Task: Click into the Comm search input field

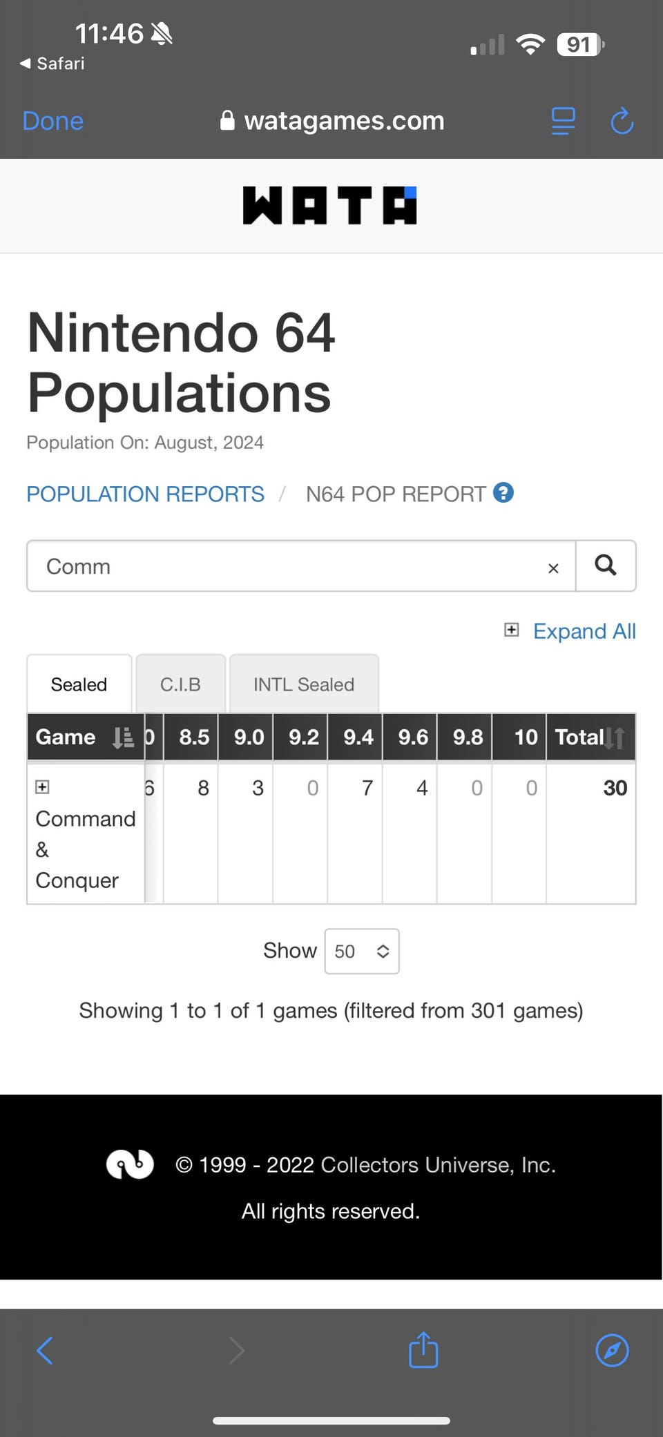Action: (290, 566)
